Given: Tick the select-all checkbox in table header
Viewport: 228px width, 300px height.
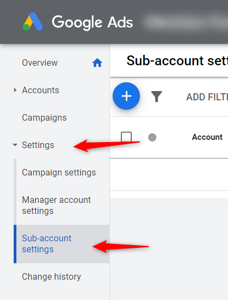Looking at the screenshot, I should coord(126,137).
